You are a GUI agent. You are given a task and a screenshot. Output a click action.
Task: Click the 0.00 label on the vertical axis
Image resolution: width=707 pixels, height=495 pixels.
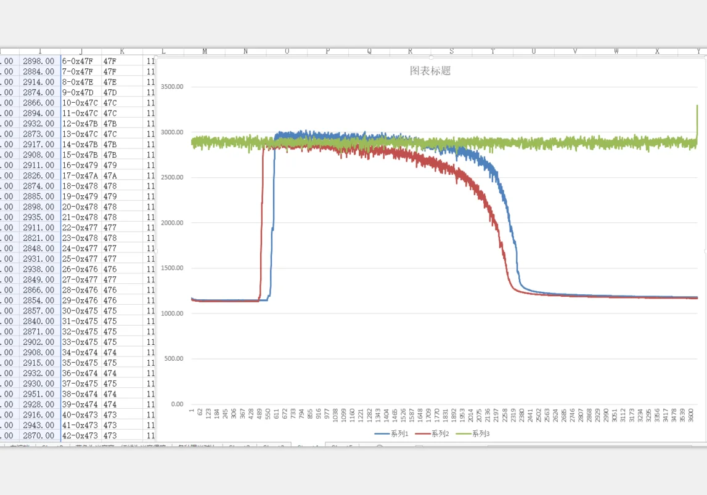pyautogui.click(x=177, y=404)
